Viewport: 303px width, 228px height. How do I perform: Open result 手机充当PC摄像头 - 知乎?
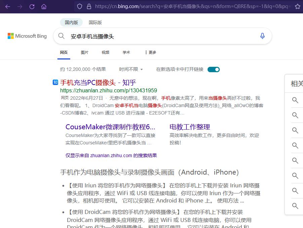pos(98,83)
